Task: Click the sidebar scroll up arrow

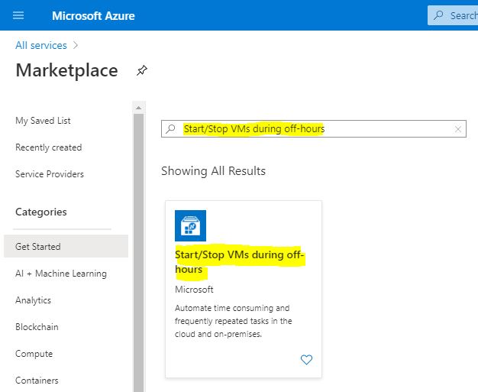Action: coord(138,108)
